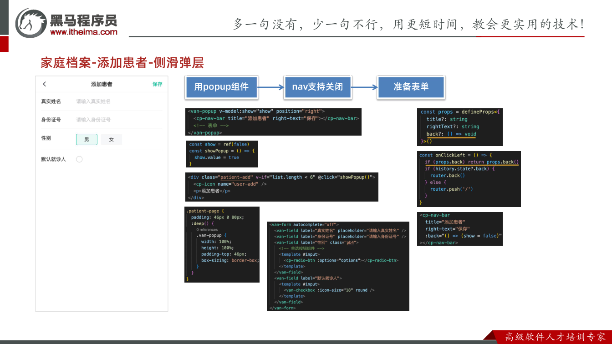Click the 用popup组件 step box

(221, 87)
